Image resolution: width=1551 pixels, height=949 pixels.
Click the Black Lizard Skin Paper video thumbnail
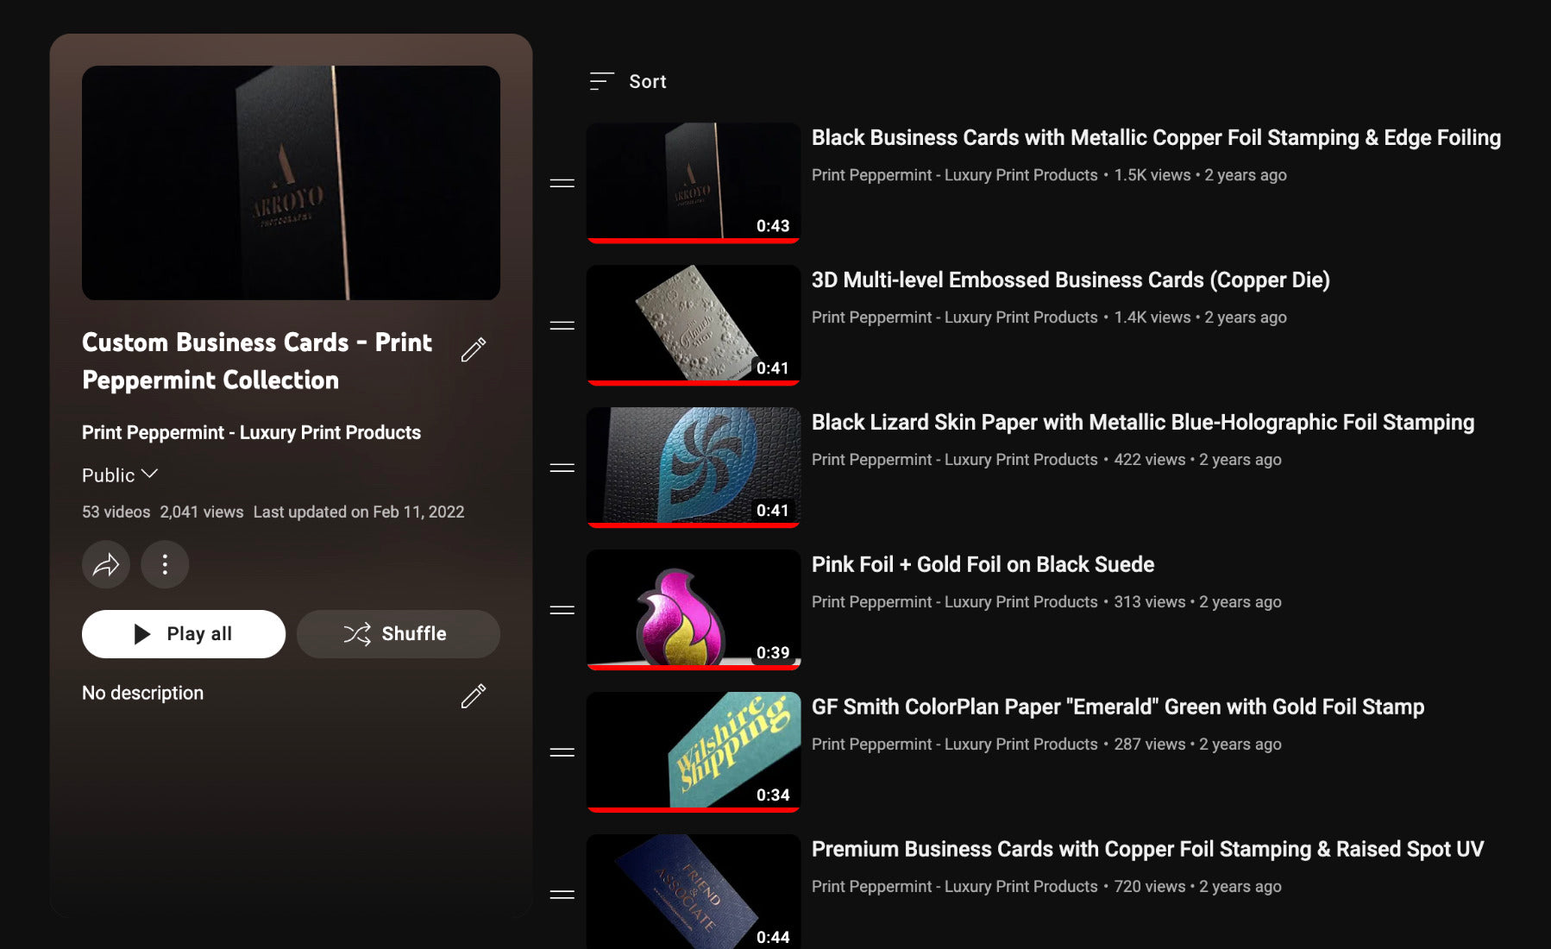[x=693, y=467]
